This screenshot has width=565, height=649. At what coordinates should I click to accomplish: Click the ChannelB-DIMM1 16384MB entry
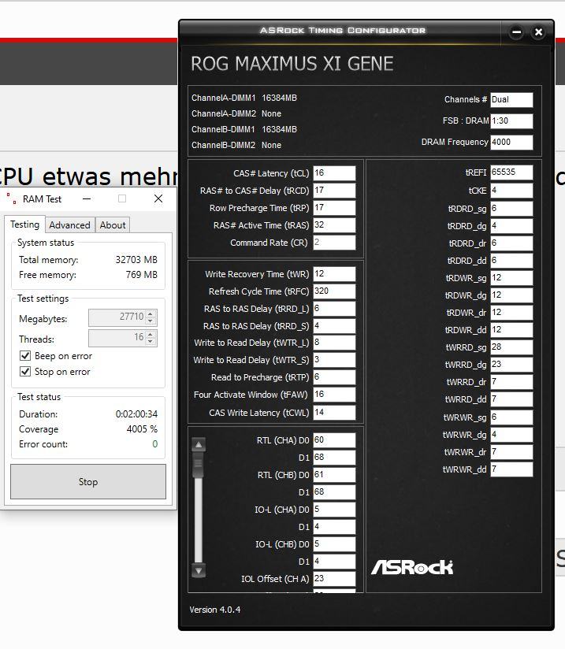tap(244, 129)
